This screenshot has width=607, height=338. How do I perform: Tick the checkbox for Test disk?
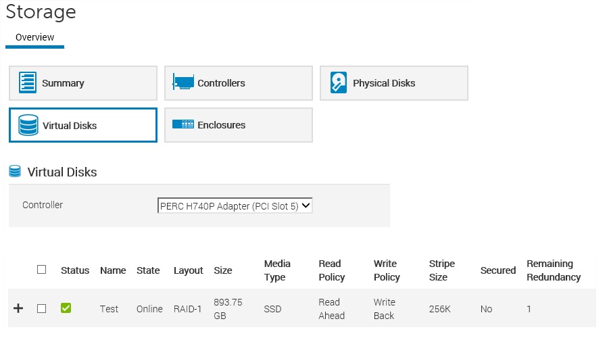tap(42, 308)
